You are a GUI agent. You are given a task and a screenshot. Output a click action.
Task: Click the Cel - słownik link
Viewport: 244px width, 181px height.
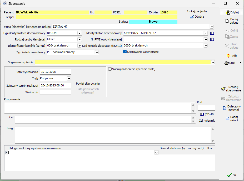207,121
